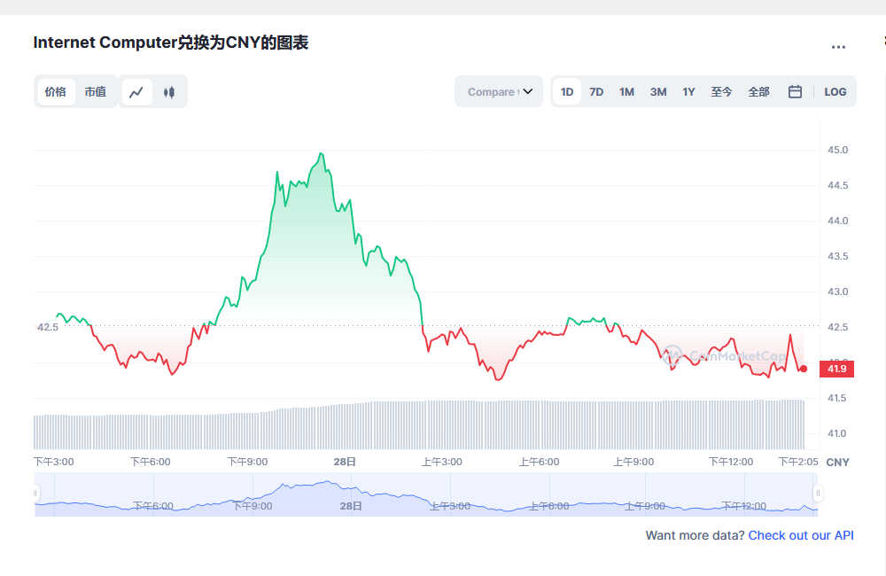Image resolution: width=886 pixels, height=576 pixels.
Task: Click the 下午9:00 main x-axis label
Action: click(x=247, y=462)
